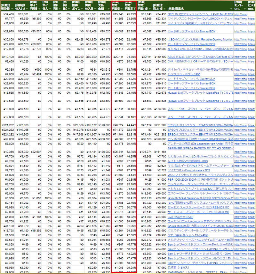
Task: Click the 東方神起 LIVE TOUR 2012 link
Action: pos(200,49)
